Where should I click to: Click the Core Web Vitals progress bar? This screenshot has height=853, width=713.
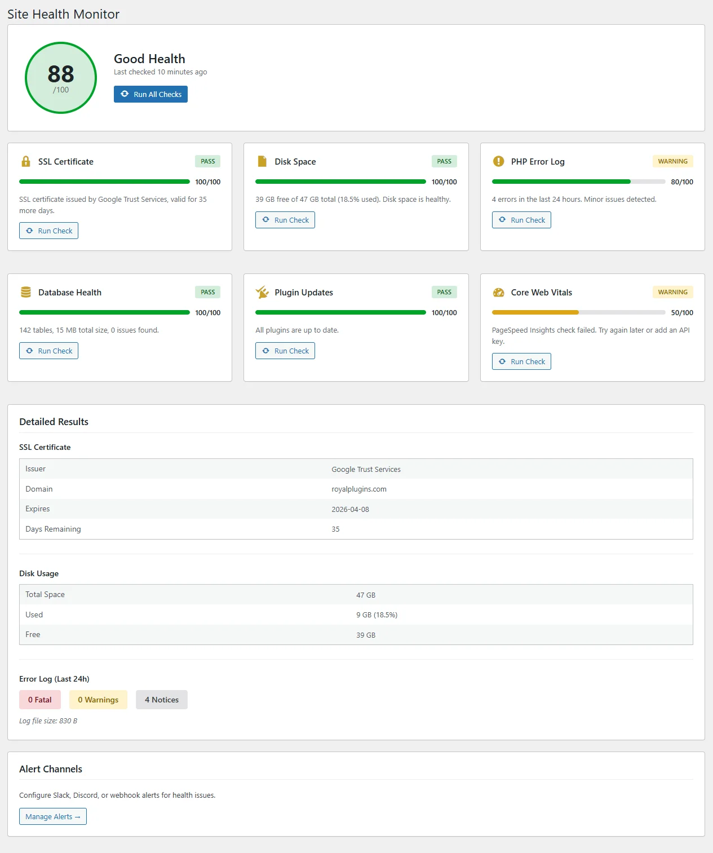[x=578, y=312]
